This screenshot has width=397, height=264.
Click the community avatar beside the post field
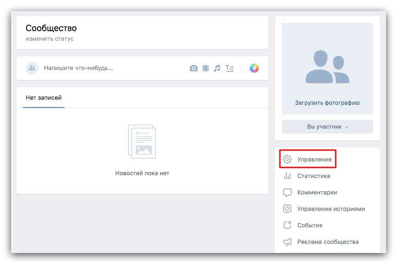(32, 68)
